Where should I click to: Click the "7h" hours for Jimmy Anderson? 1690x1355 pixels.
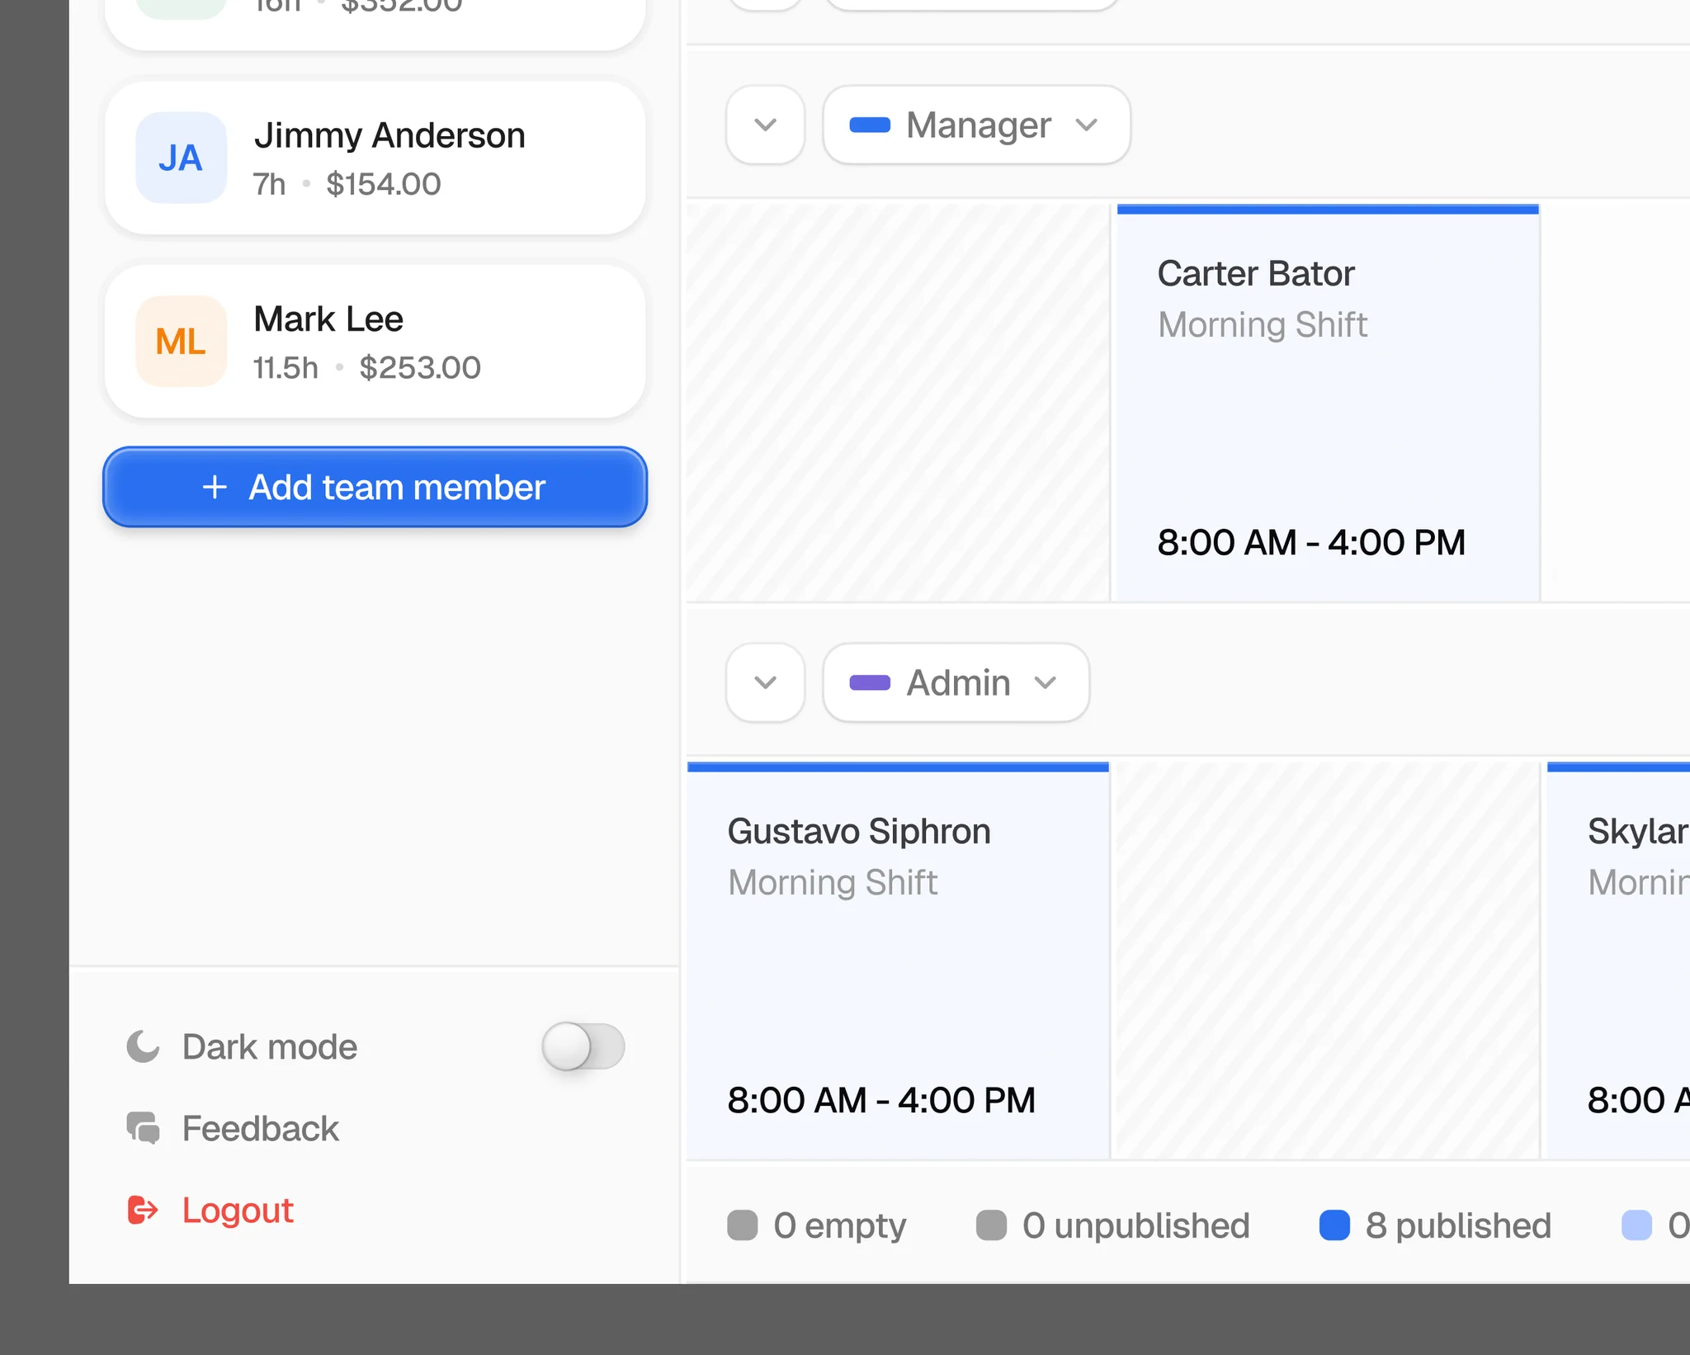(x=269, y=184)
